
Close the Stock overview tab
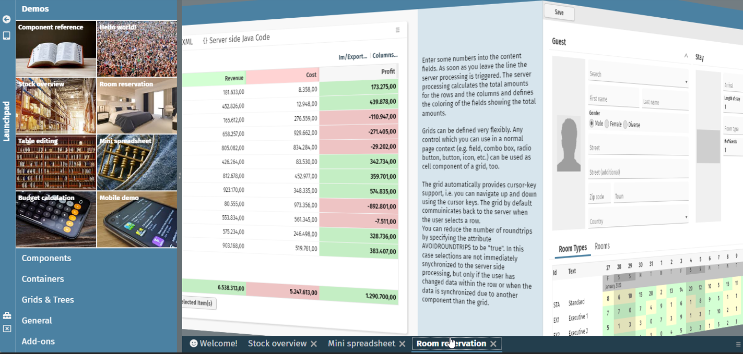click(314, 344)
